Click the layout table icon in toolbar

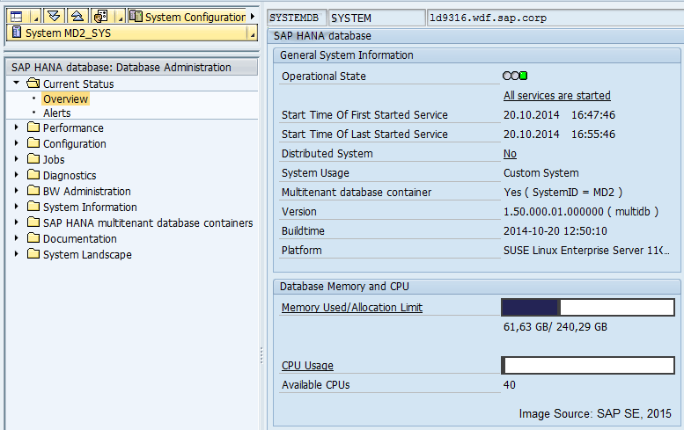click(16, 16)
